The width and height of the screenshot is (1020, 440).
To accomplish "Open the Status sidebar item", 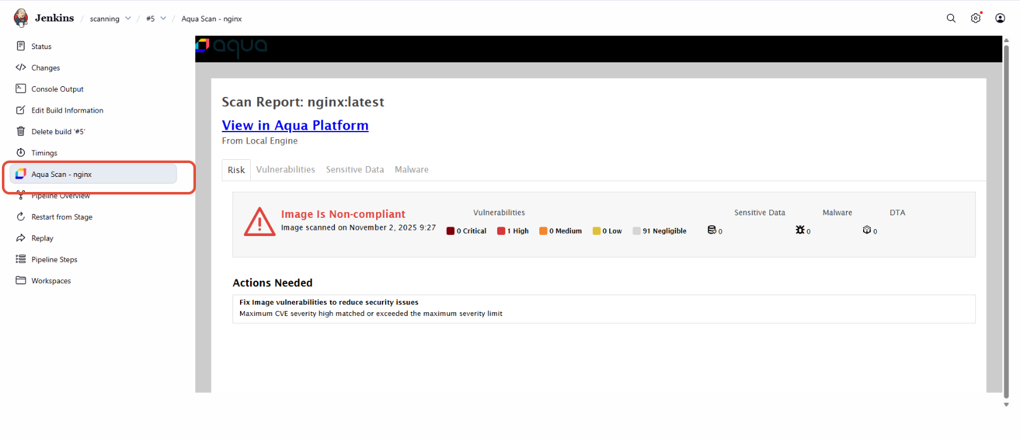I will click(93, 46).
